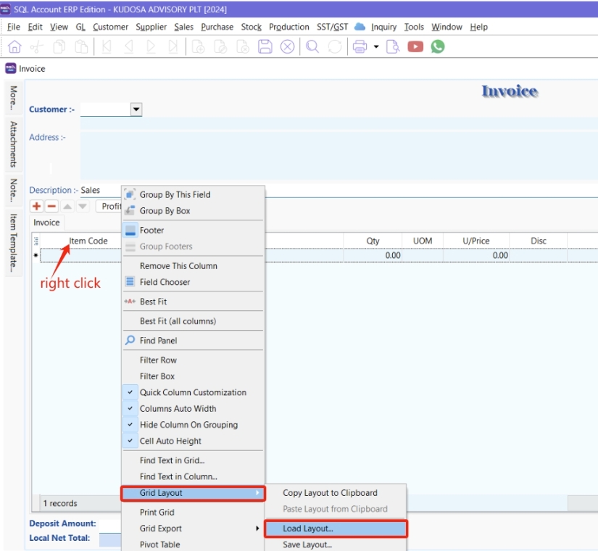598x551 pixels.
Task: Click the More... side tab
Action: (x=13, y=98)
